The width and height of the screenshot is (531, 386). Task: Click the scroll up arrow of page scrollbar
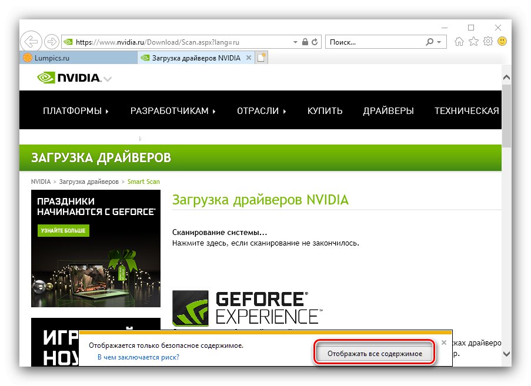point(507,78)
